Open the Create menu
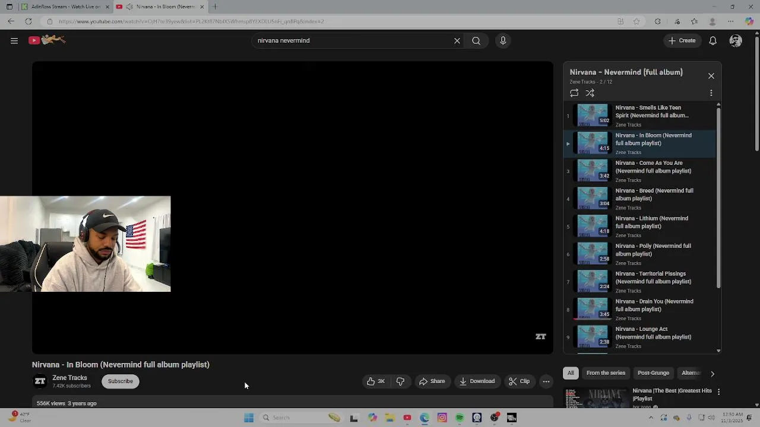The width and height of the screenshot is (760, 427). coord(682,41)
